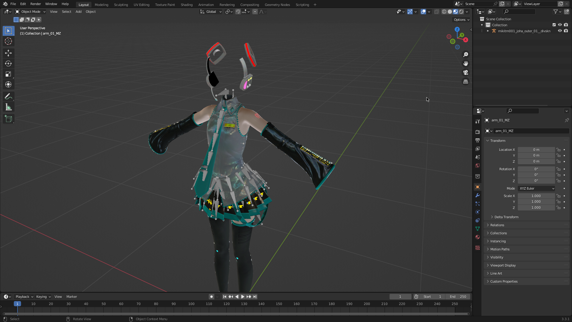Expand the Delta Transform panel
The width and height of the screenshot is (572, 322).
coord(506,217)
